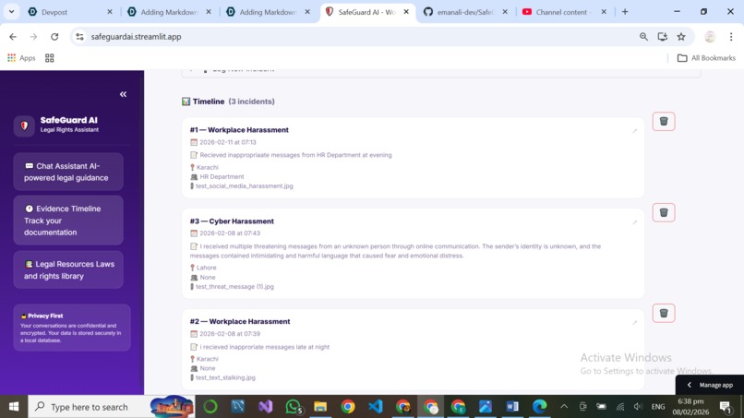Open WhatsApp from the taskbar
Screen dimensions: 744x418
point(294,407)
